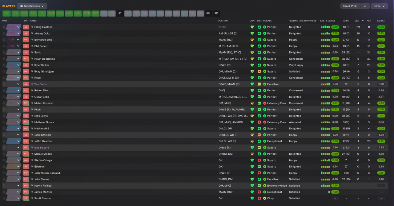Toggle the picked checkmark for Yan Couto
This screenshot has width=394, height=206.
pyautogui.click(x=4, y=84)
